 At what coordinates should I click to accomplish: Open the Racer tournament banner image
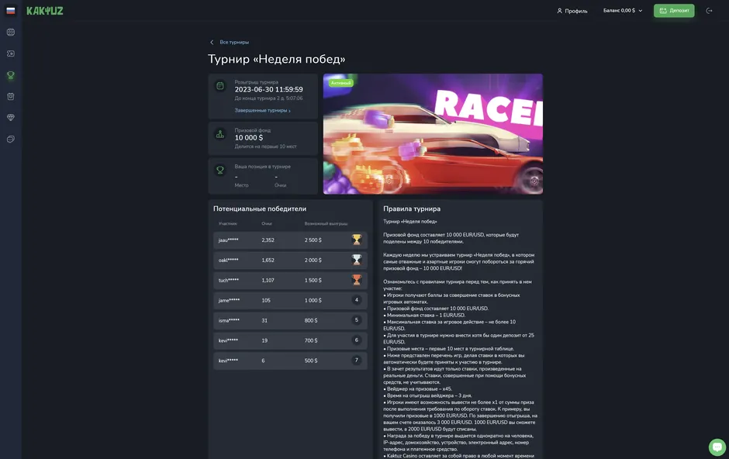click(x=433, y=134)
